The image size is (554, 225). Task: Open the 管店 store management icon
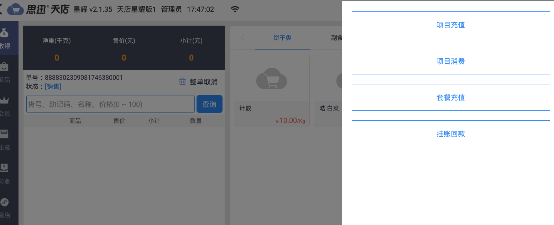pos(5,202)
